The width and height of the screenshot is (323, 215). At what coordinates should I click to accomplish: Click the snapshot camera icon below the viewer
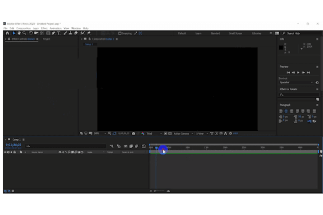(x=134, y=134)
